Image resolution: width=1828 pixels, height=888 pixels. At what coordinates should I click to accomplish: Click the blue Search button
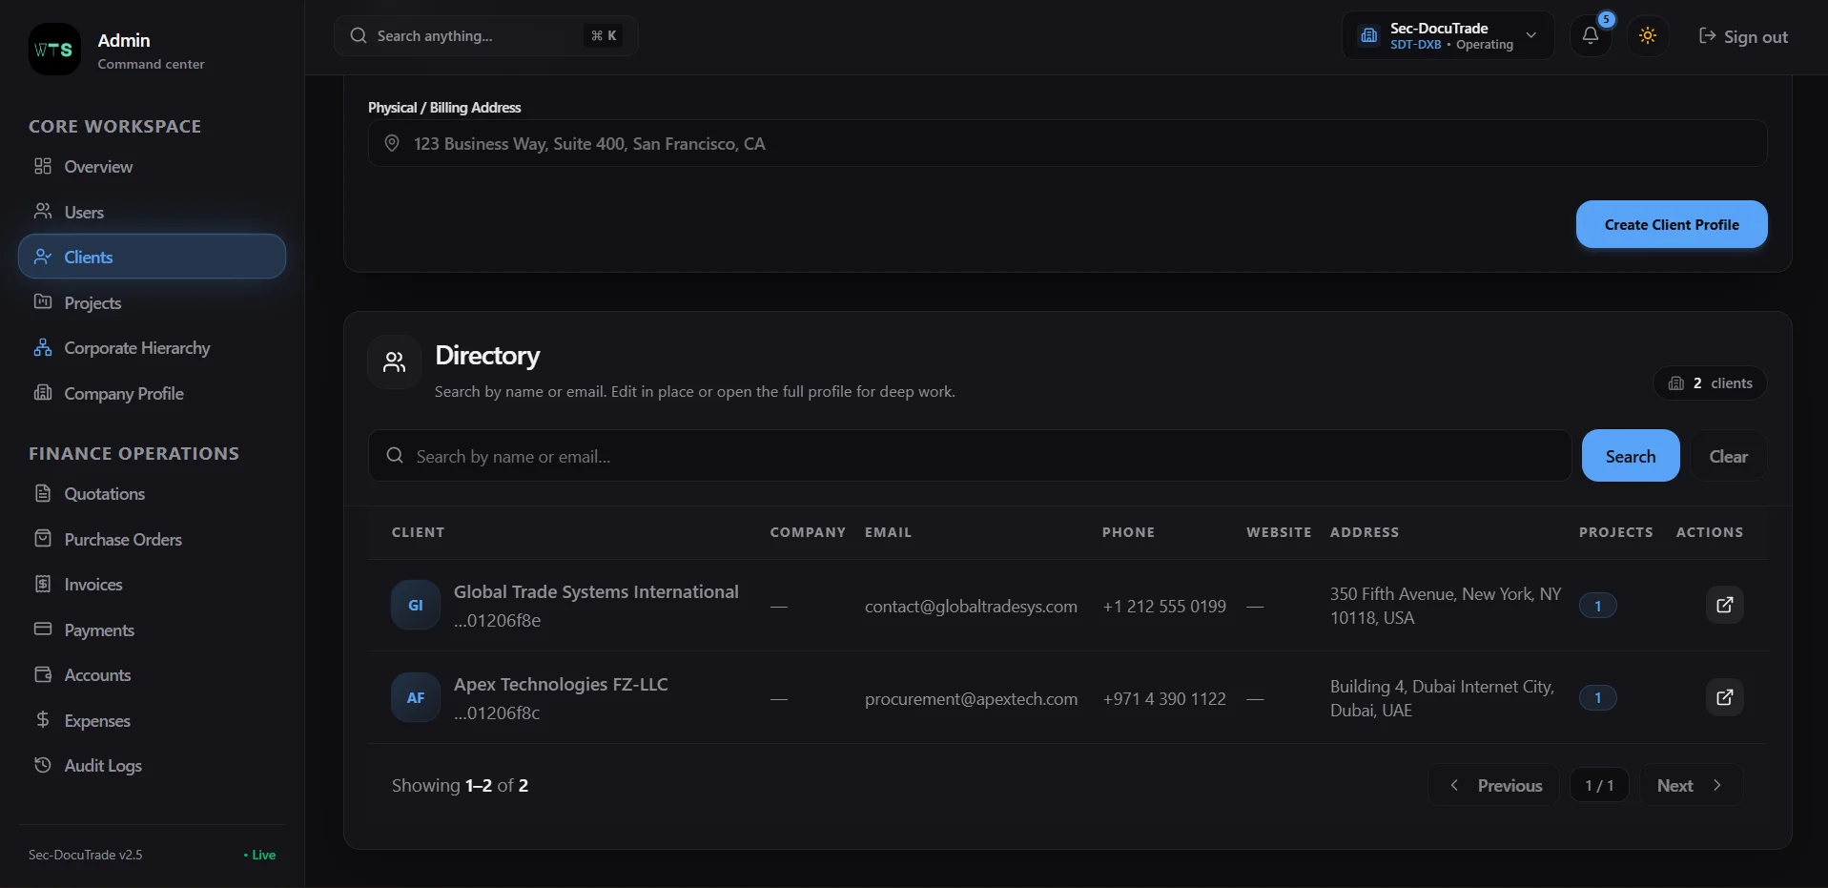point(1630,456)
